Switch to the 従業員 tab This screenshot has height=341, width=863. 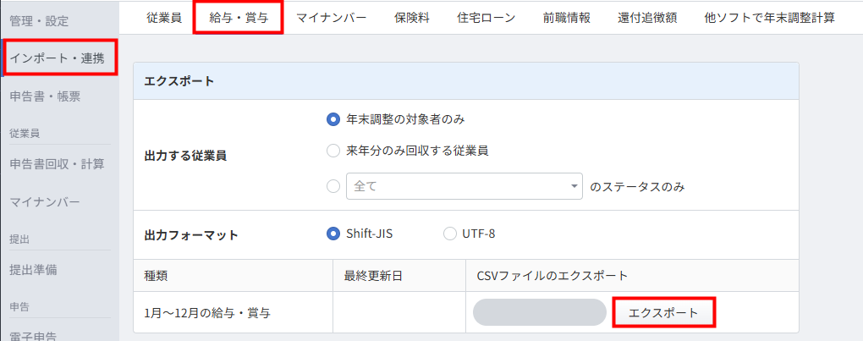click(x=163, y=17)
